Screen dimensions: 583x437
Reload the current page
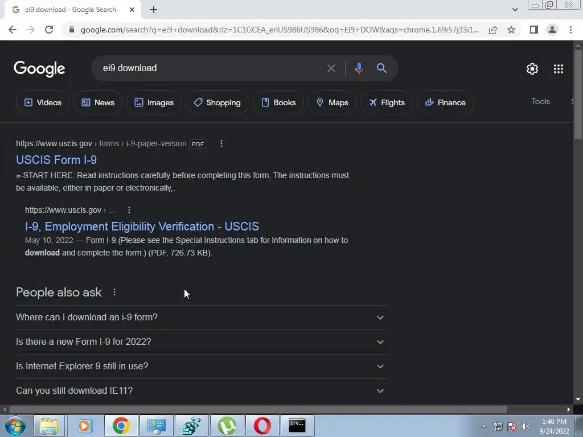click(x=49, y=30)
